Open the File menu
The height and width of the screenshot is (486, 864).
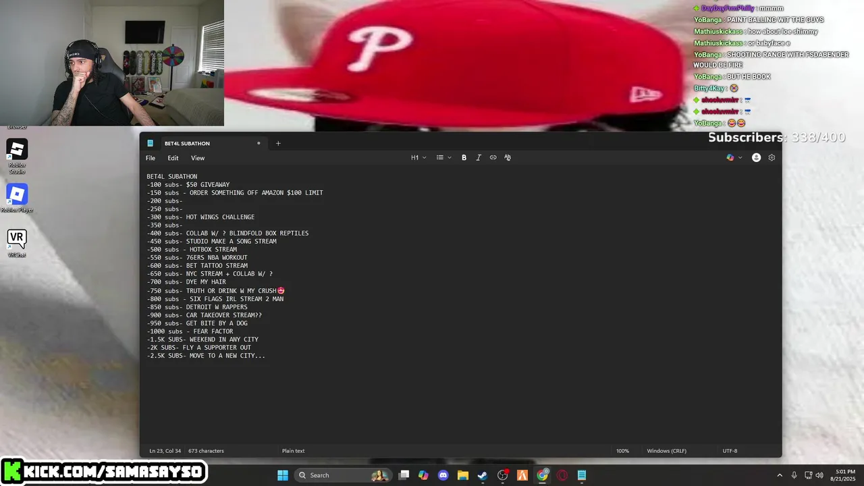click(151, 158)
